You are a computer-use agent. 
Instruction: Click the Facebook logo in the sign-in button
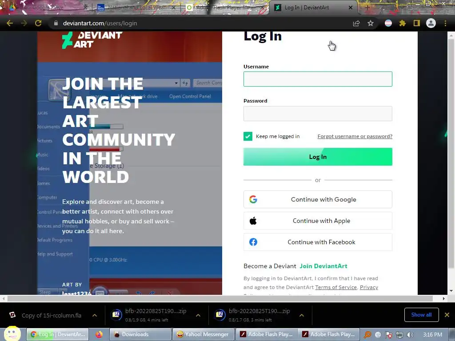253,242
